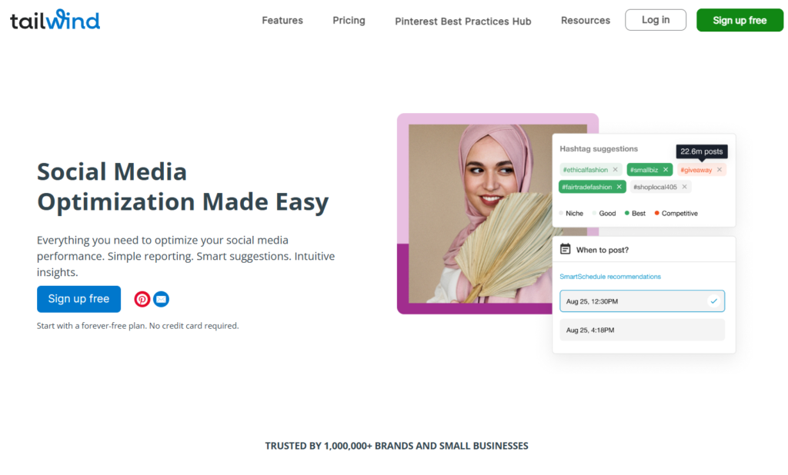Click the blue Sign up free button
This screenshot has width=788, height=475.
point(79,299)
